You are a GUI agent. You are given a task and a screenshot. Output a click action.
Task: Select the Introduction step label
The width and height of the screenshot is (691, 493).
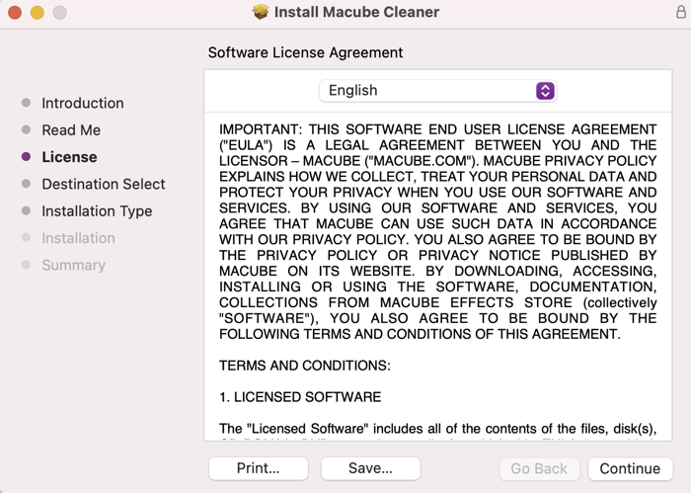pyautogui.click(x=82, y=103)
